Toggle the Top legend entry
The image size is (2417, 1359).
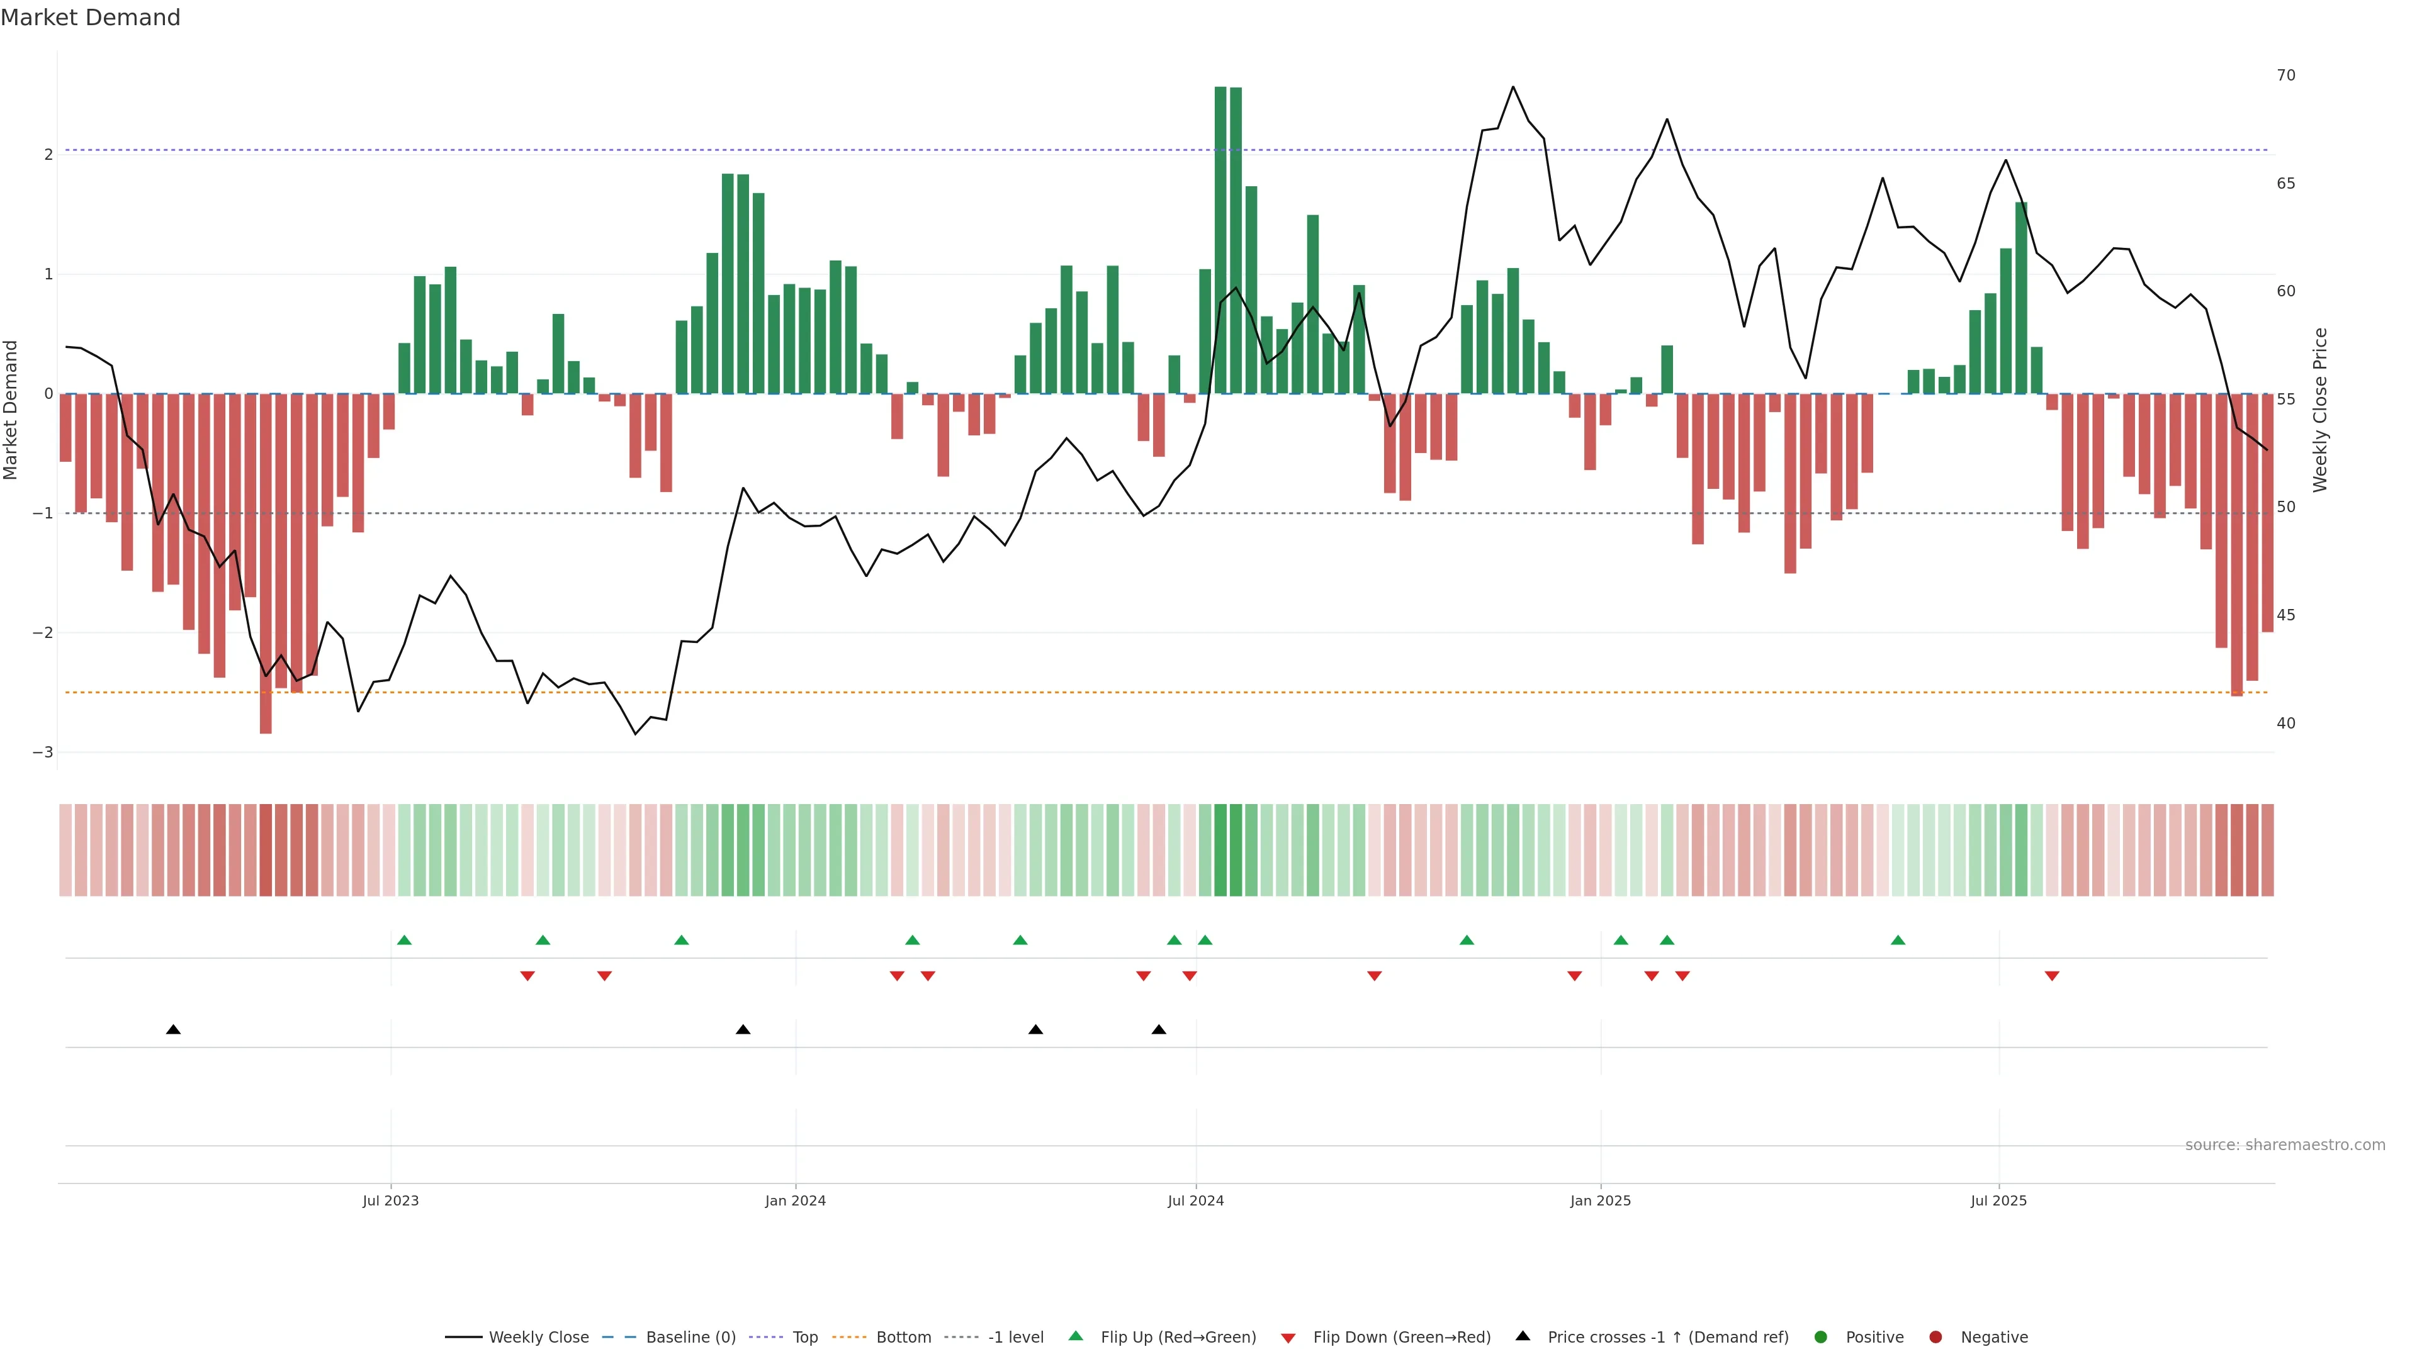pyautogui.click(x=805, y=1338)
